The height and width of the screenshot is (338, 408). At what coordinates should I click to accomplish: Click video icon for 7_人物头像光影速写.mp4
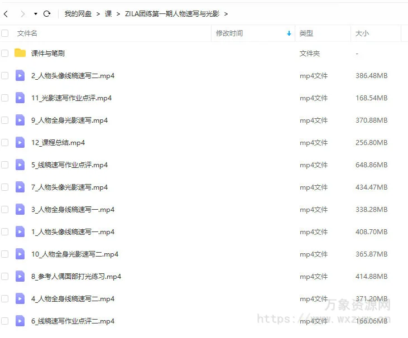pyautogui.click(x=20, y=187)
